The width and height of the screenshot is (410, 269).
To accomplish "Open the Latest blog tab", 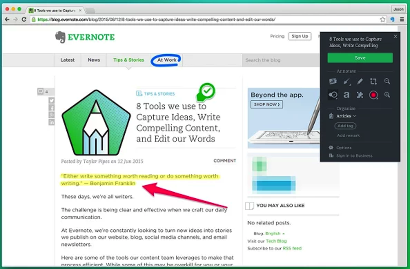I will (x=68, y=60).
